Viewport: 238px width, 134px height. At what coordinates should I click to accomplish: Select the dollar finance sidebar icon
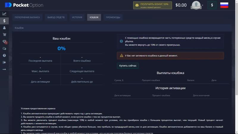point(4,21)
